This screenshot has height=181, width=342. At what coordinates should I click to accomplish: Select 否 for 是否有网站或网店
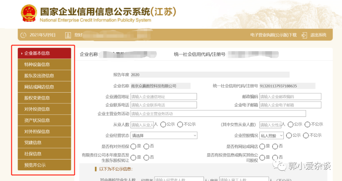pos(275,146)
